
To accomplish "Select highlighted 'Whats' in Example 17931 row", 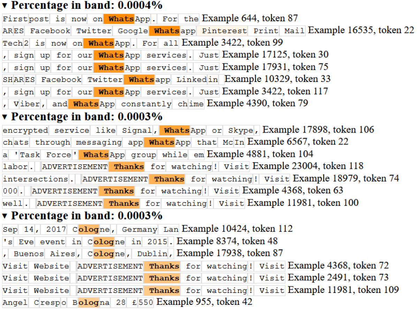I will (109, 68).
